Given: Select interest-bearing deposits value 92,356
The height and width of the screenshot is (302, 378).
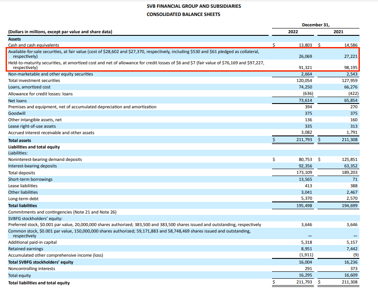Looking at the screenshot, I should [305, 166].
